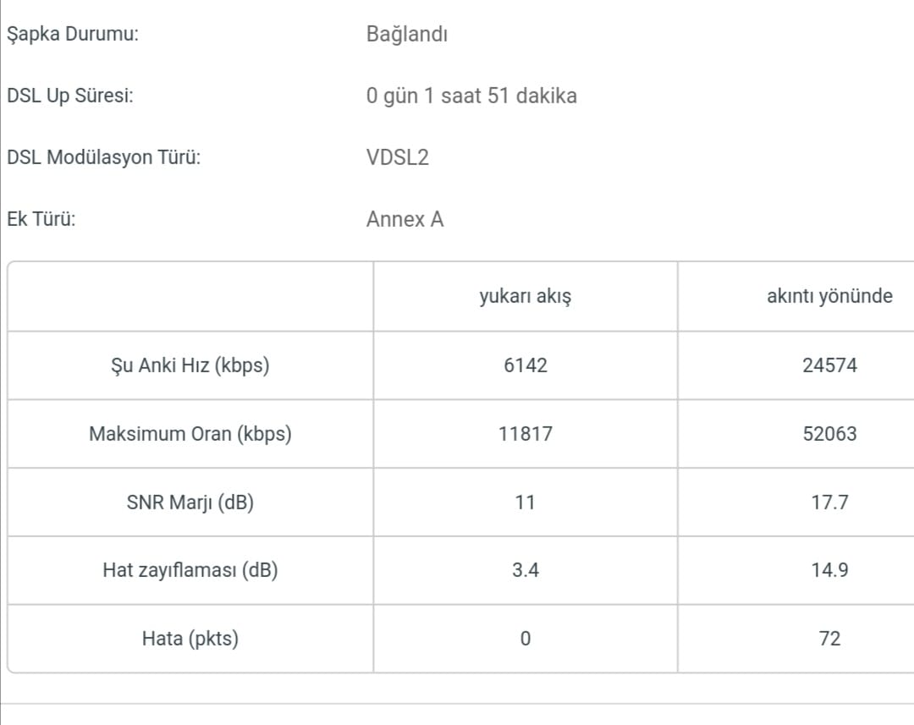Click downstream maximum rate 52063
914x725 pixels.
tap(829, 434)
